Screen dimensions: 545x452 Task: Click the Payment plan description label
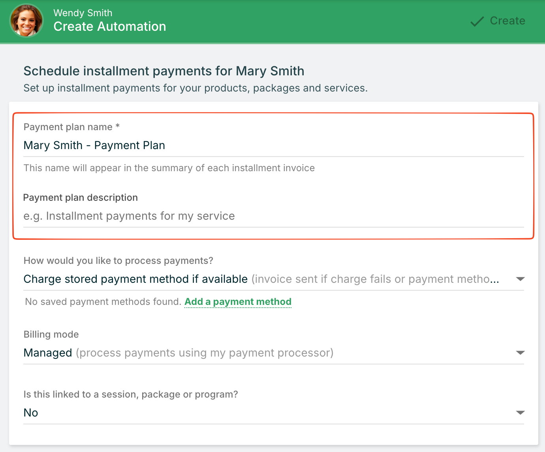tap(81, 198)
